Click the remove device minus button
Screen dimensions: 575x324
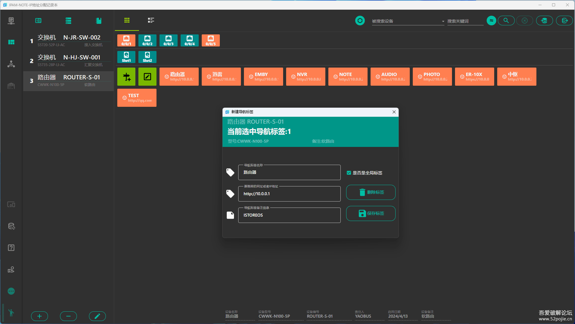coord(68,316)
